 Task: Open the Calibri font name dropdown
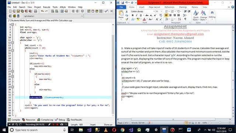[154, 11]
